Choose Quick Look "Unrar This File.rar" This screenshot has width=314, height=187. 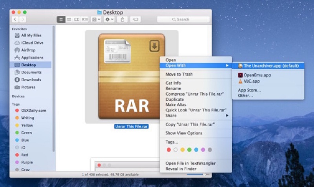click(195, 110)
